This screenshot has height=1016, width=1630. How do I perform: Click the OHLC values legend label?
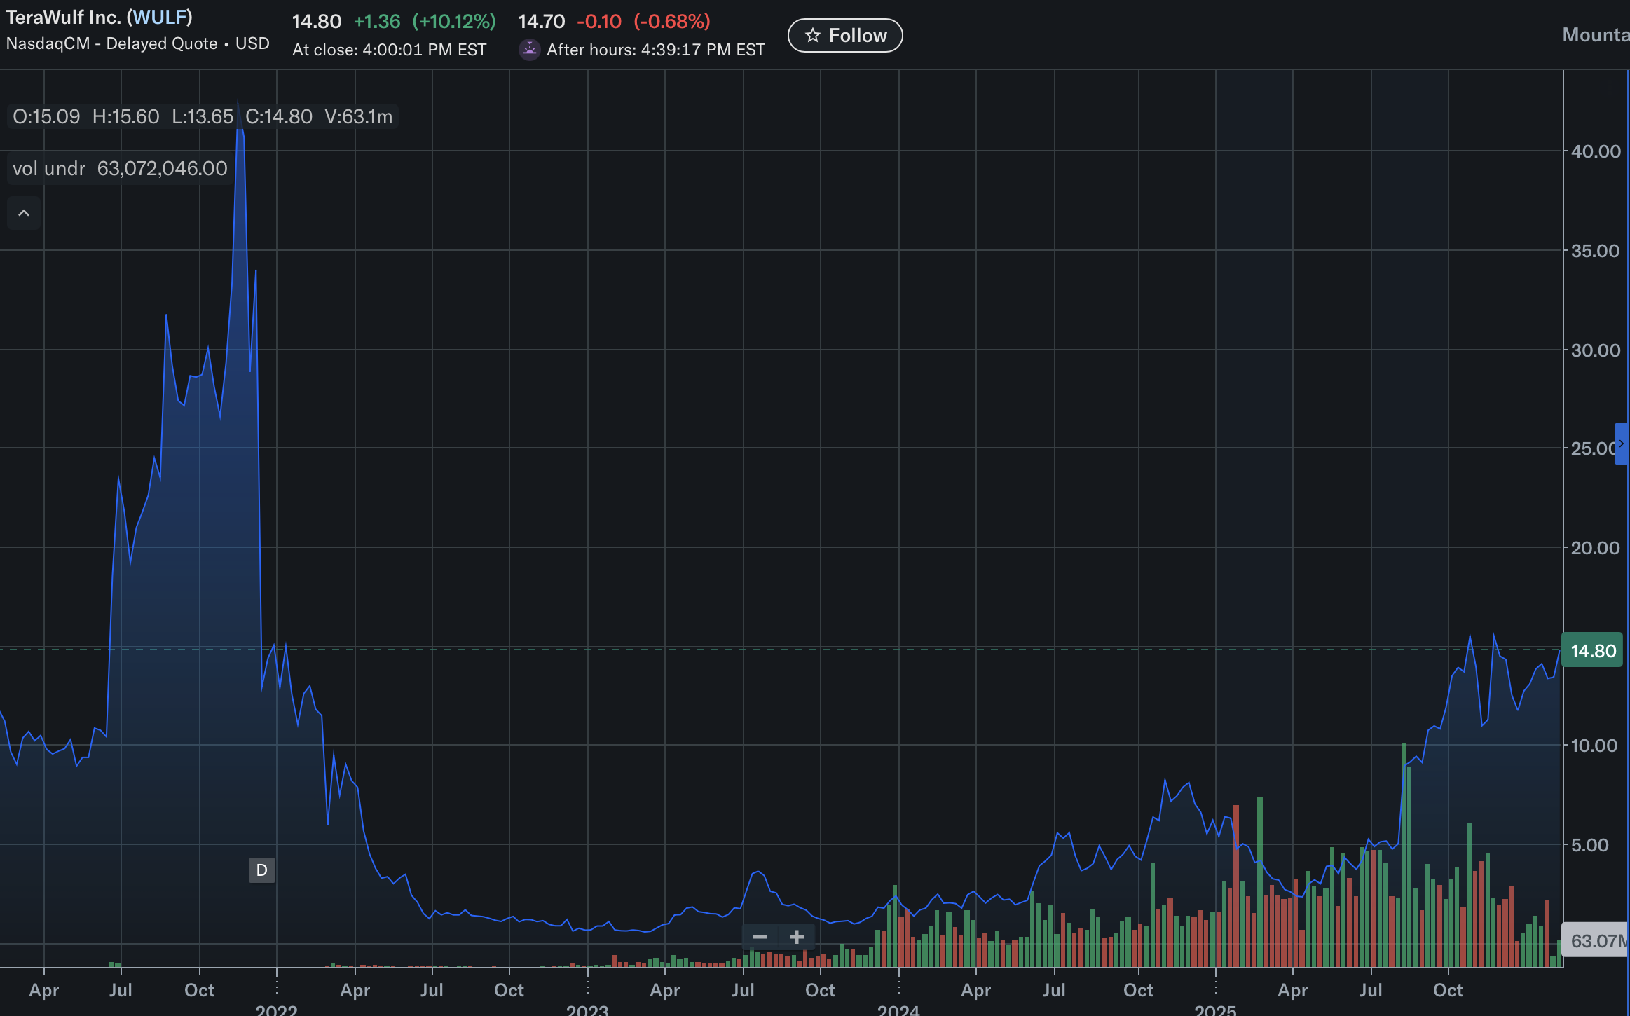pos(202,116)
